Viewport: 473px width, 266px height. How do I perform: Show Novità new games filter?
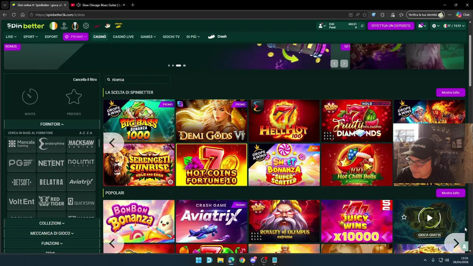(x=30, y=102)
